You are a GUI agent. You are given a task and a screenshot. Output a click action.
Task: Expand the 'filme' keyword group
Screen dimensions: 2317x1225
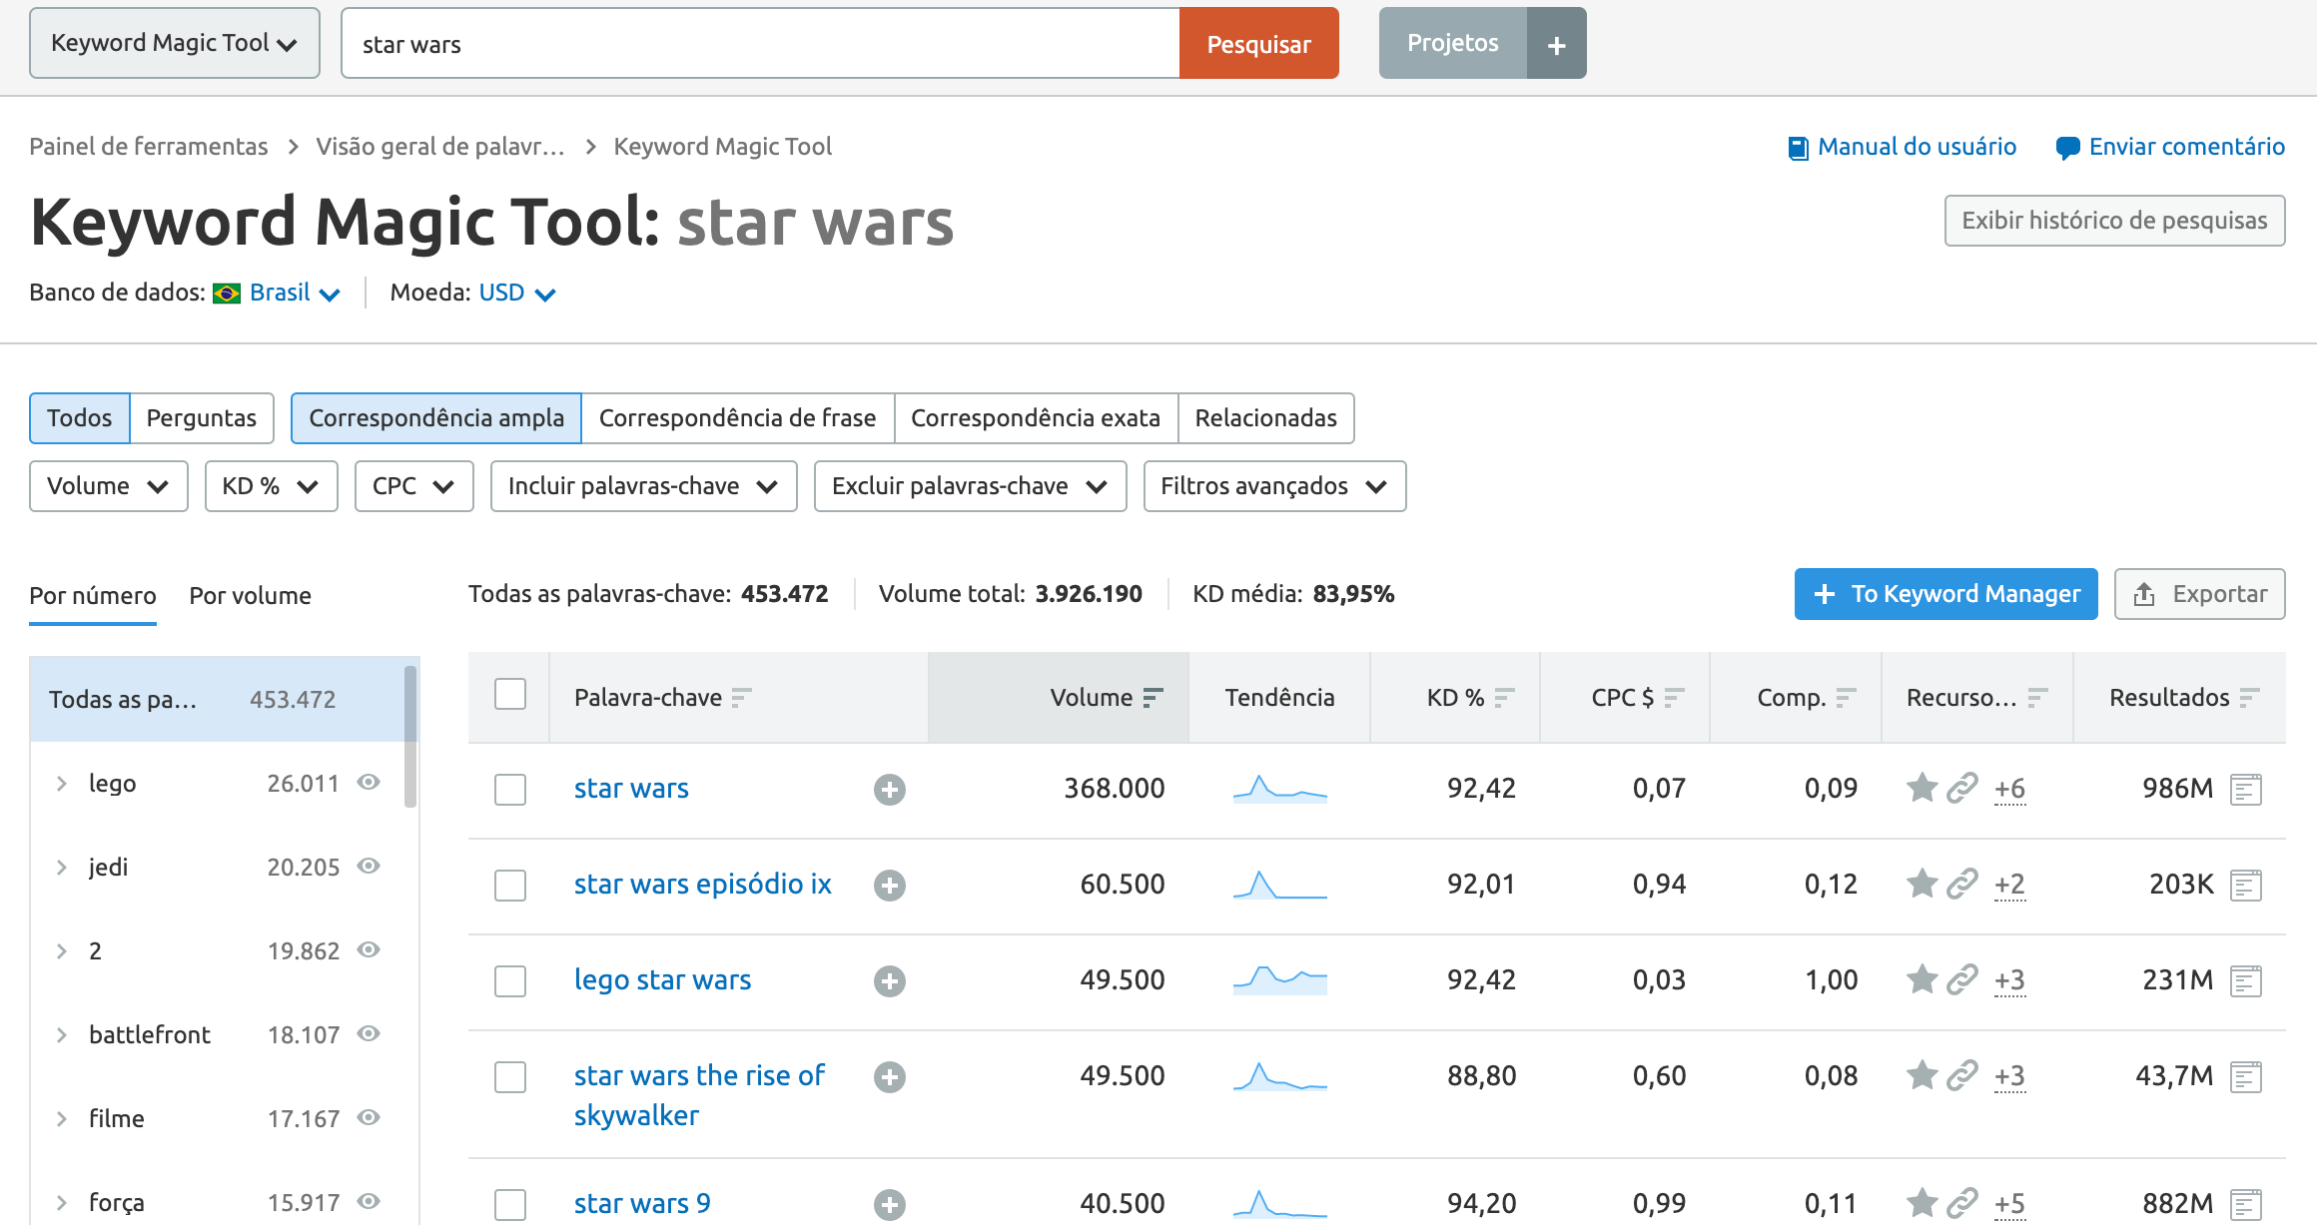pyautogui.click(x=62, y=1119)
